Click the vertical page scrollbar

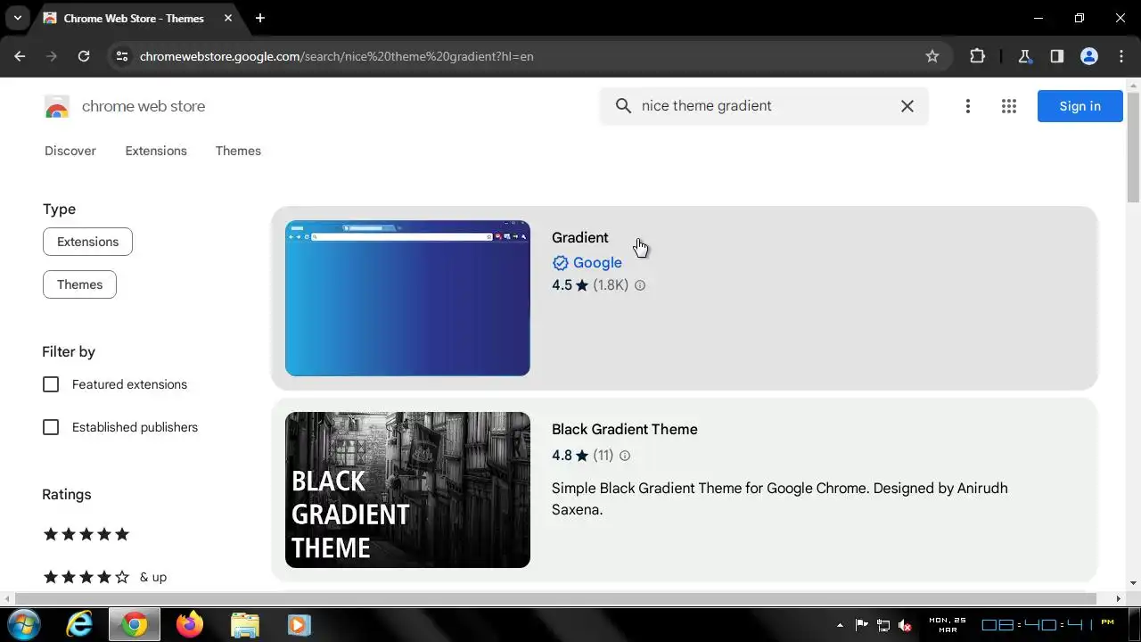[x=1133, y=147]
